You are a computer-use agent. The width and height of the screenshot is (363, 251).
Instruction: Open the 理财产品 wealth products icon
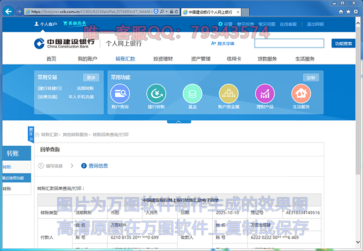[x=265, y=94]
